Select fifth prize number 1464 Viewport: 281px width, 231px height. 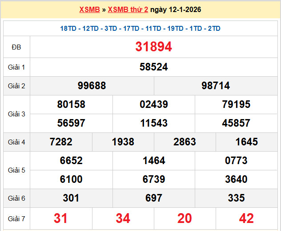(153, 161)
